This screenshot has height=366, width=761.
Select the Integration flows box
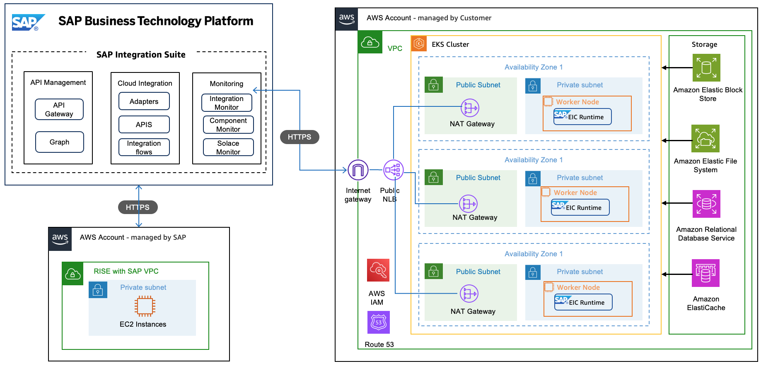[144, 147]
